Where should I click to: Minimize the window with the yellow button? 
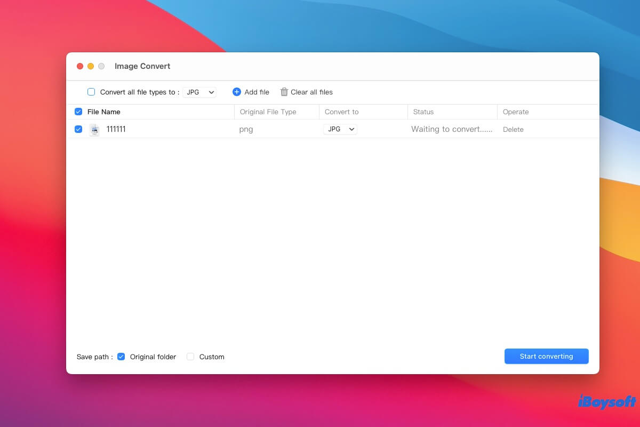click(91, 66)
